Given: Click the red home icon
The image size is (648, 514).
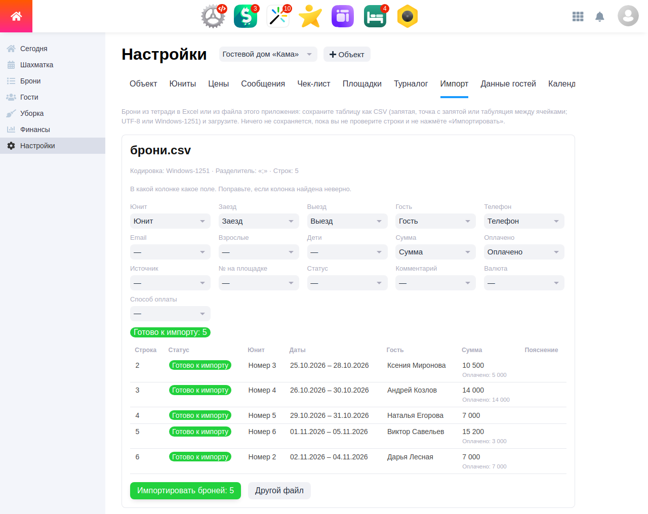Looking at the screenshot, I should (x=16, y=16).
